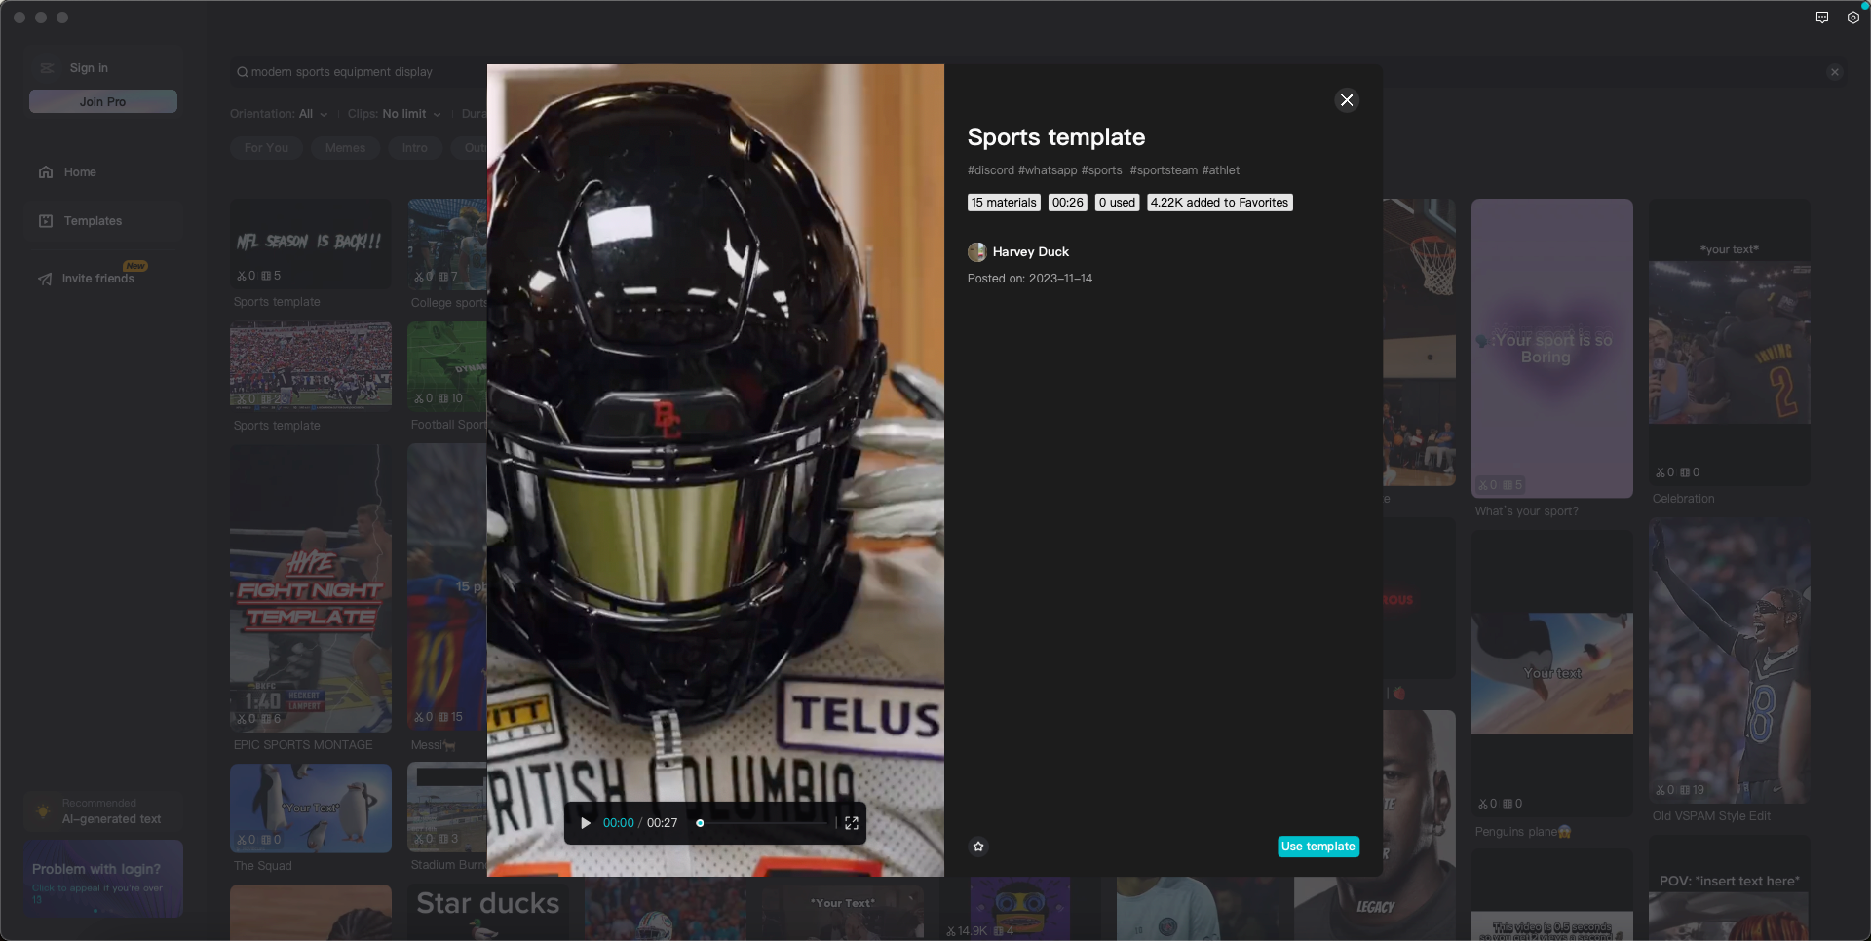Click the magnifier icon in the search bar
The height and width of the screenshot is (941, 1871).
(242, 71)
